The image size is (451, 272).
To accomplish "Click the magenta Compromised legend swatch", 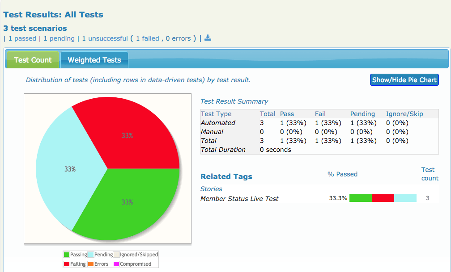I will 116,264.
